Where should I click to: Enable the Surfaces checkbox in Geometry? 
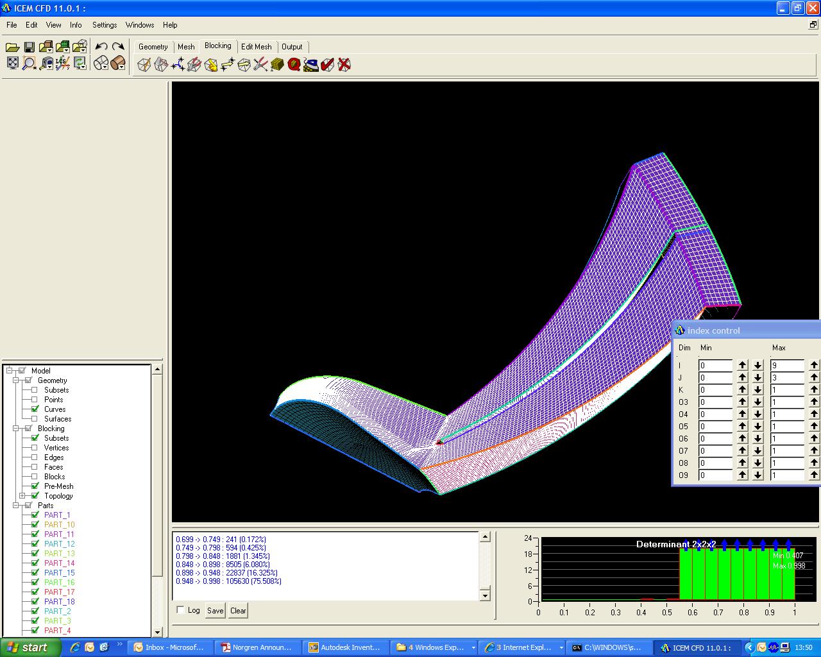pos(35,419)
